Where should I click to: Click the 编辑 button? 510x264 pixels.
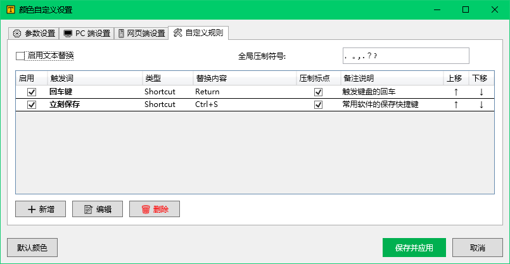pos(98,209)
